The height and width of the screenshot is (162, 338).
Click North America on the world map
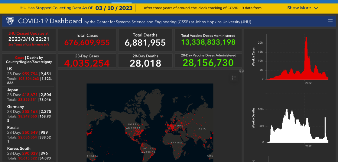[x=133, y=126]
